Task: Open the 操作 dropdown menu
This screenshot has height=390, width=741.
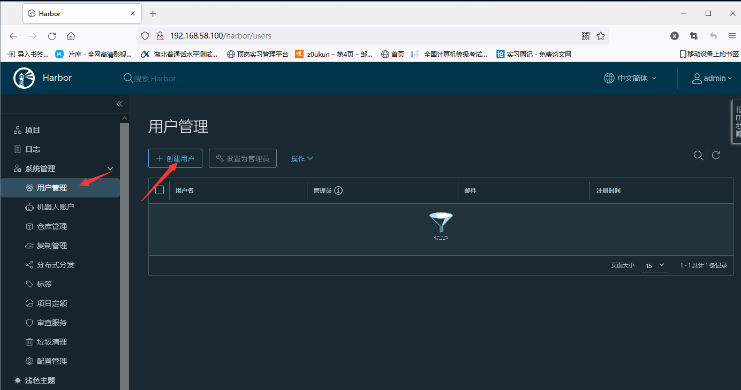Action: [301, 158]
